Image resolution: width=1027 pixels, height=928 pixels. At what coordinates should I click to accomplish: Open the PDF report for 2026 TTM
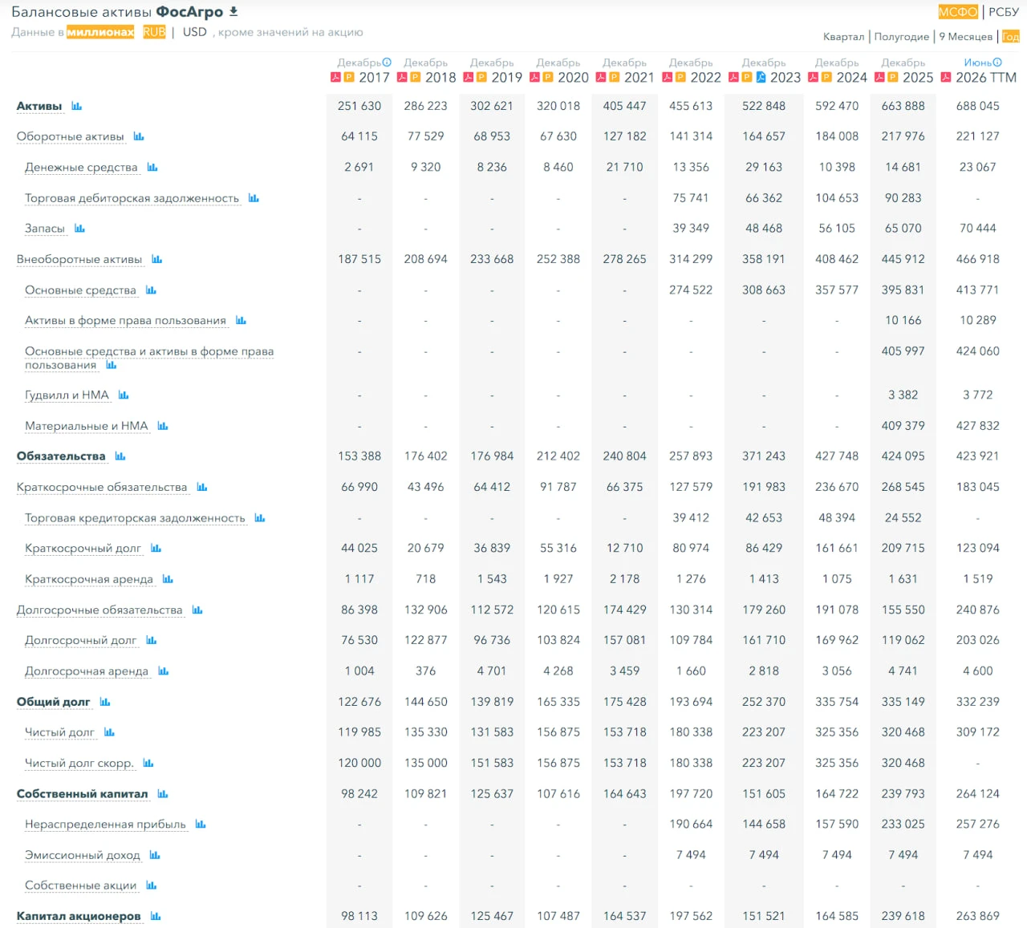click(946, 78)
